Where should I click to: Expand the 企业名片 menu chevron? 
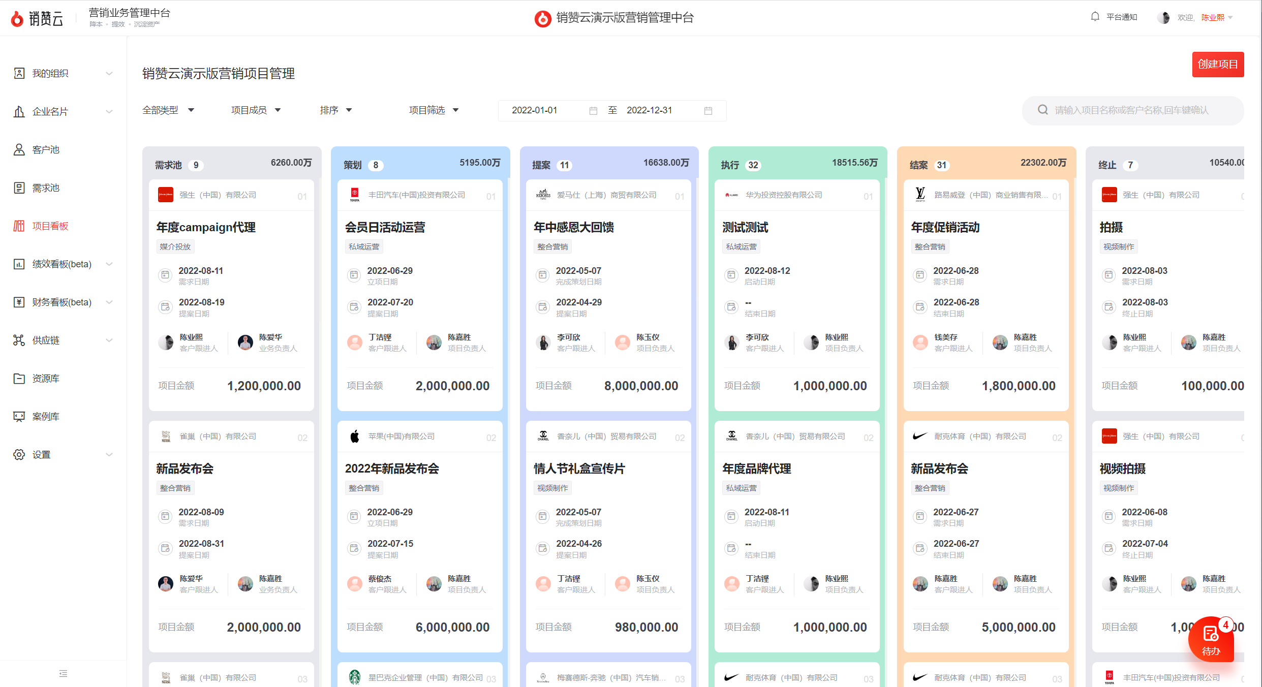(109, 112)
